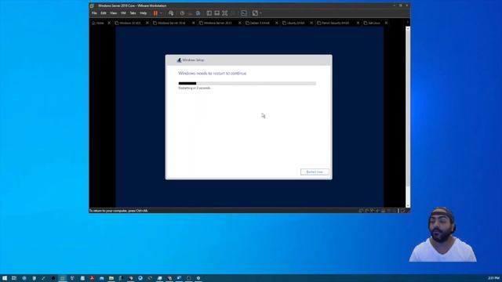Open Task View on the taskbar
Screen dimensions: 502x282
coord(14,278)
